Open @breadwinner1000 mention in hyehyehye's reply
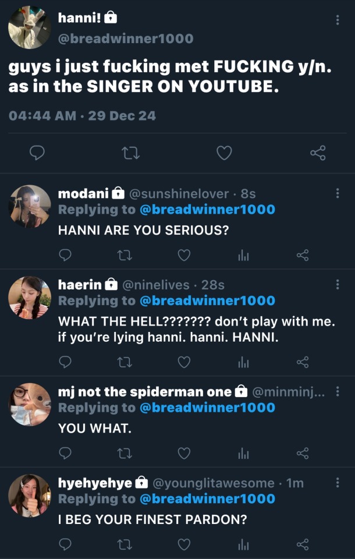This screenshot has height=559, width=355. pos(207,499)
